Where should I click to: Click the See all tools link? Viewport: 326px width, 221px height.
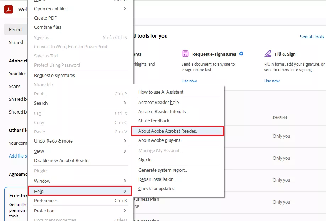[311, 37]
